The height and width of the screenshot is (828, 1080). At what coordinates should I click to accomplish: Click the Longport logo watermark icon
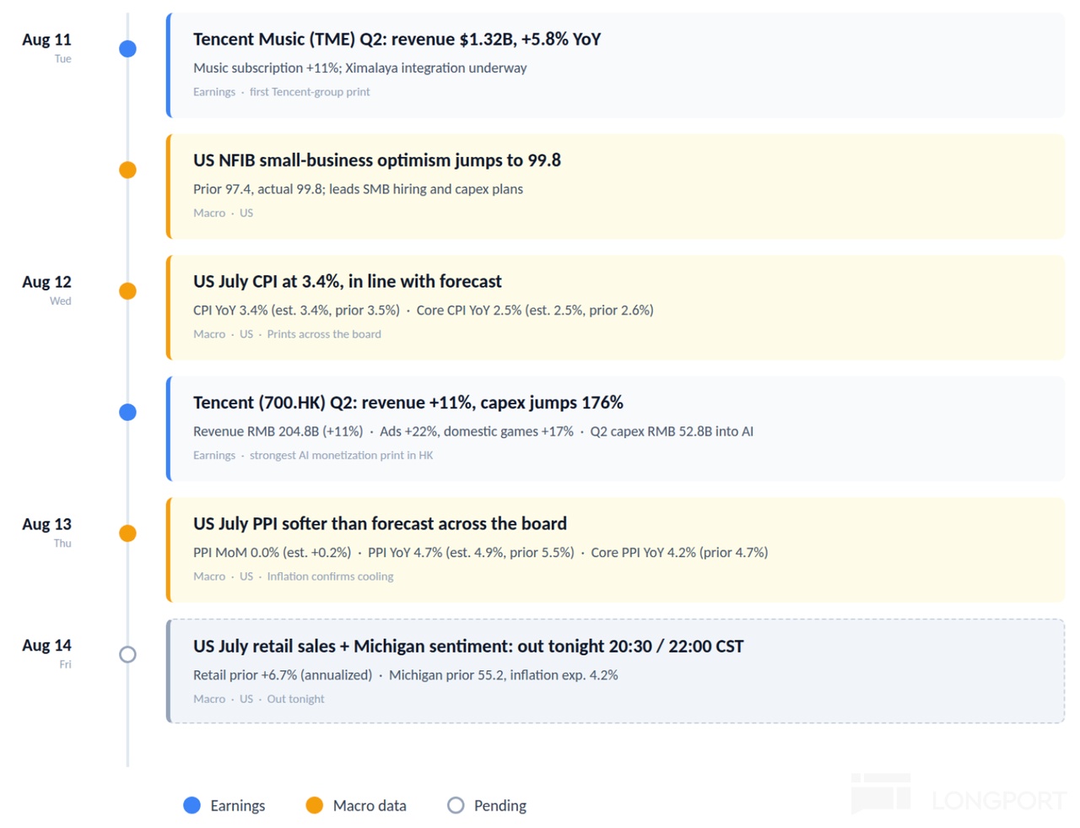pos(881,793)
